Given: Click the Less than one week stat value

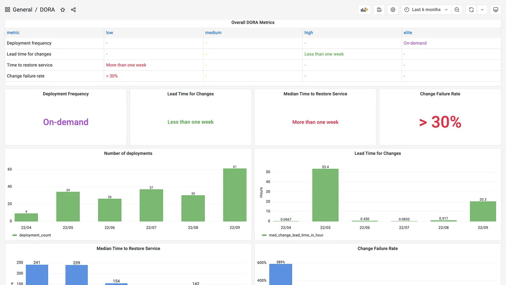Looking at the screenshot, I should point(191,122).
